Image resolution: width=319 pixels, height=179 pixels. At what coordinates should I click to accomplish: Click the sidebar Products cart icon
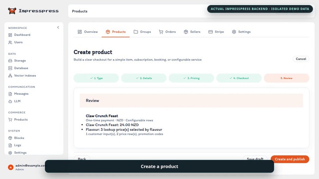click(x=10, y=119)
